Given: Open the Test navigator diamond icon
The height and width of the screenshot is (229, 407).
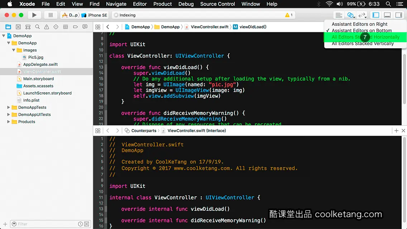Looking at the screenshot, I should pyautogui.click(x=56, y=27).
